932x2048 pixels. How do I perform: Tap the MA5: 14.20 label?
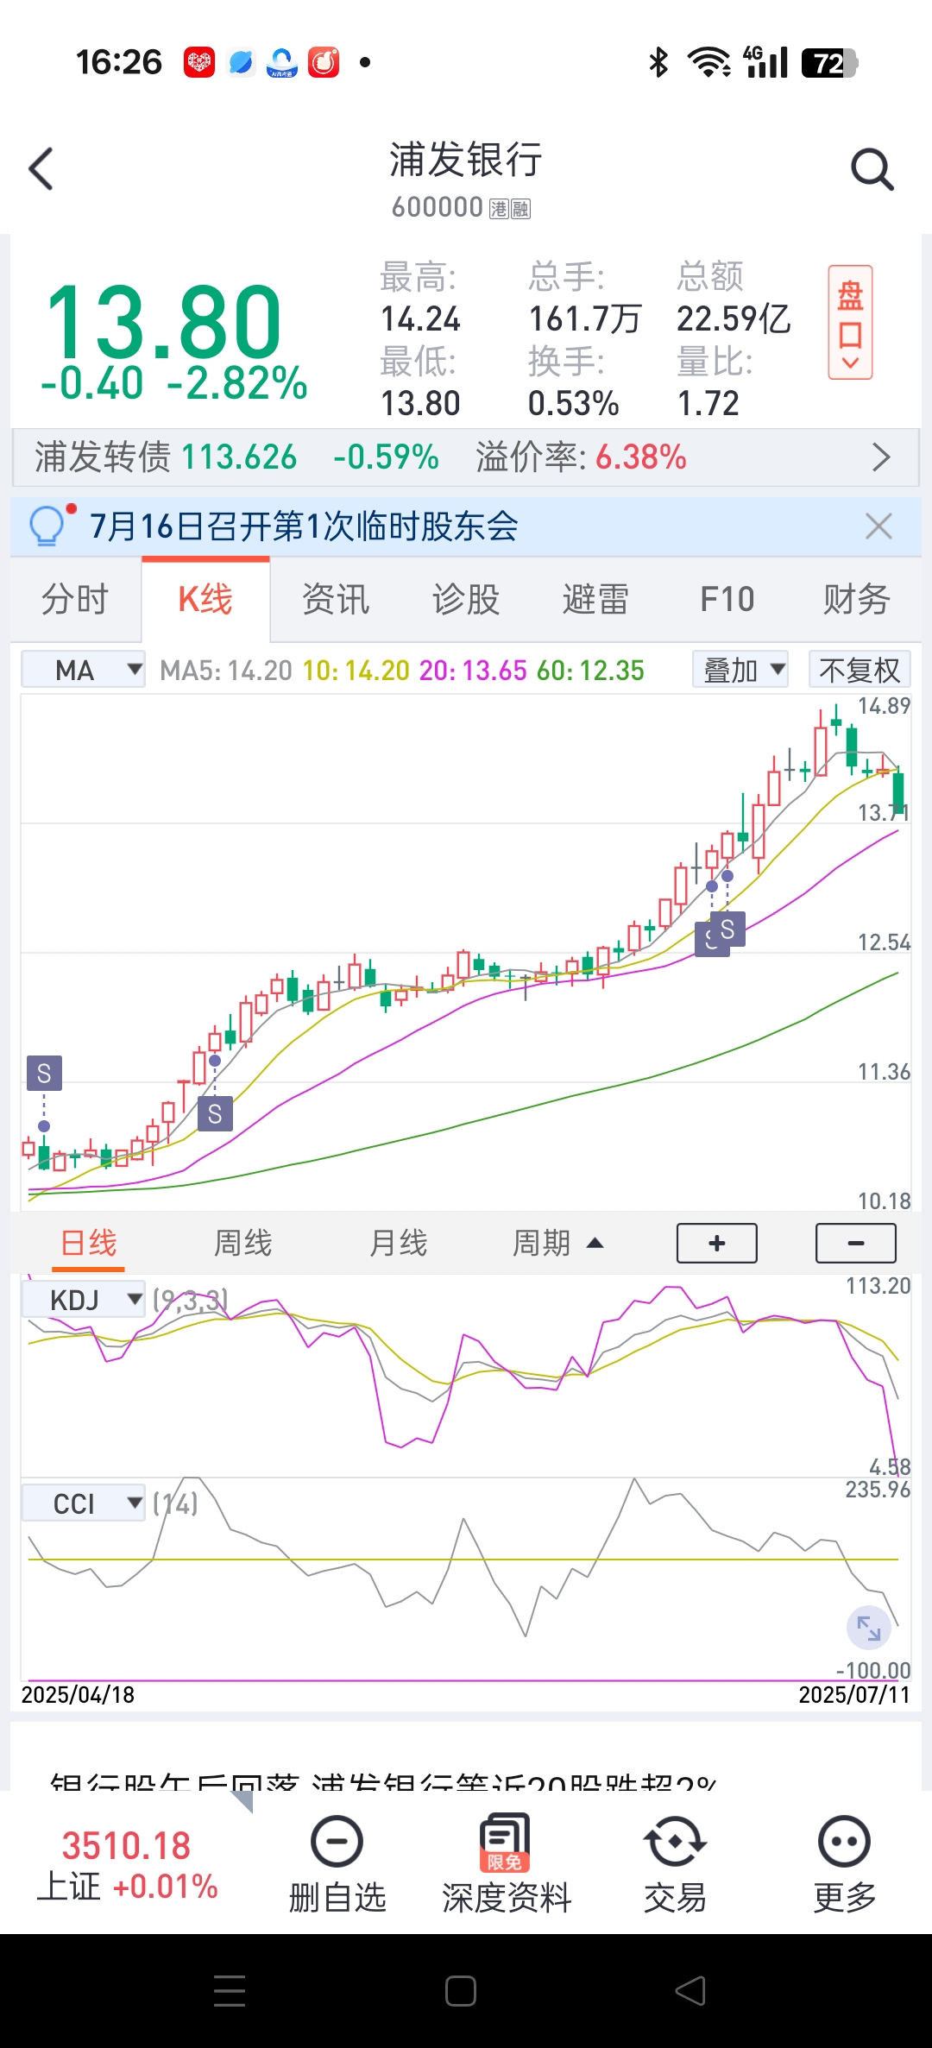[226, 671]
